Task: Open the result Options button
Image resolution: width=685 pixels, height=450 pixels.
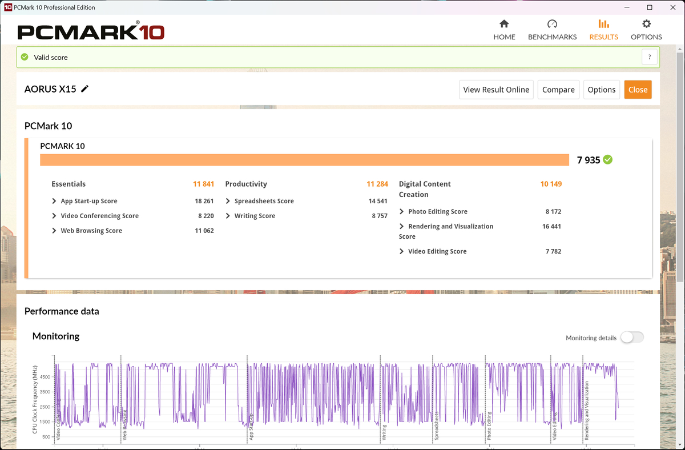Action: [x=602, y=90]
